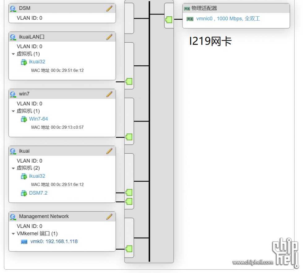This screenshot has height=273, width=303.
Task: Click VLAN ID: 0 under Management Network
Action: click(29, 226)
